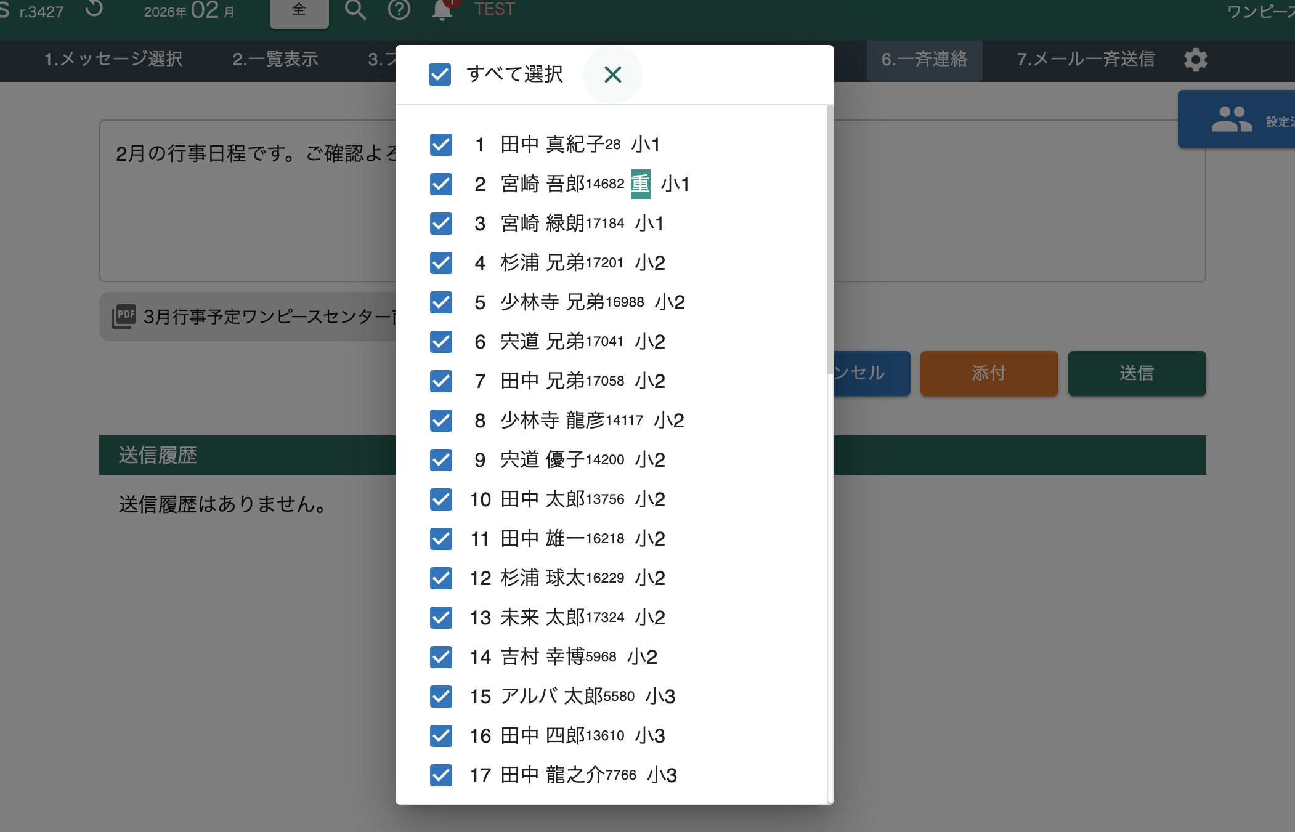Toggle the すべて選択 checkbox

tap(440, 75)
